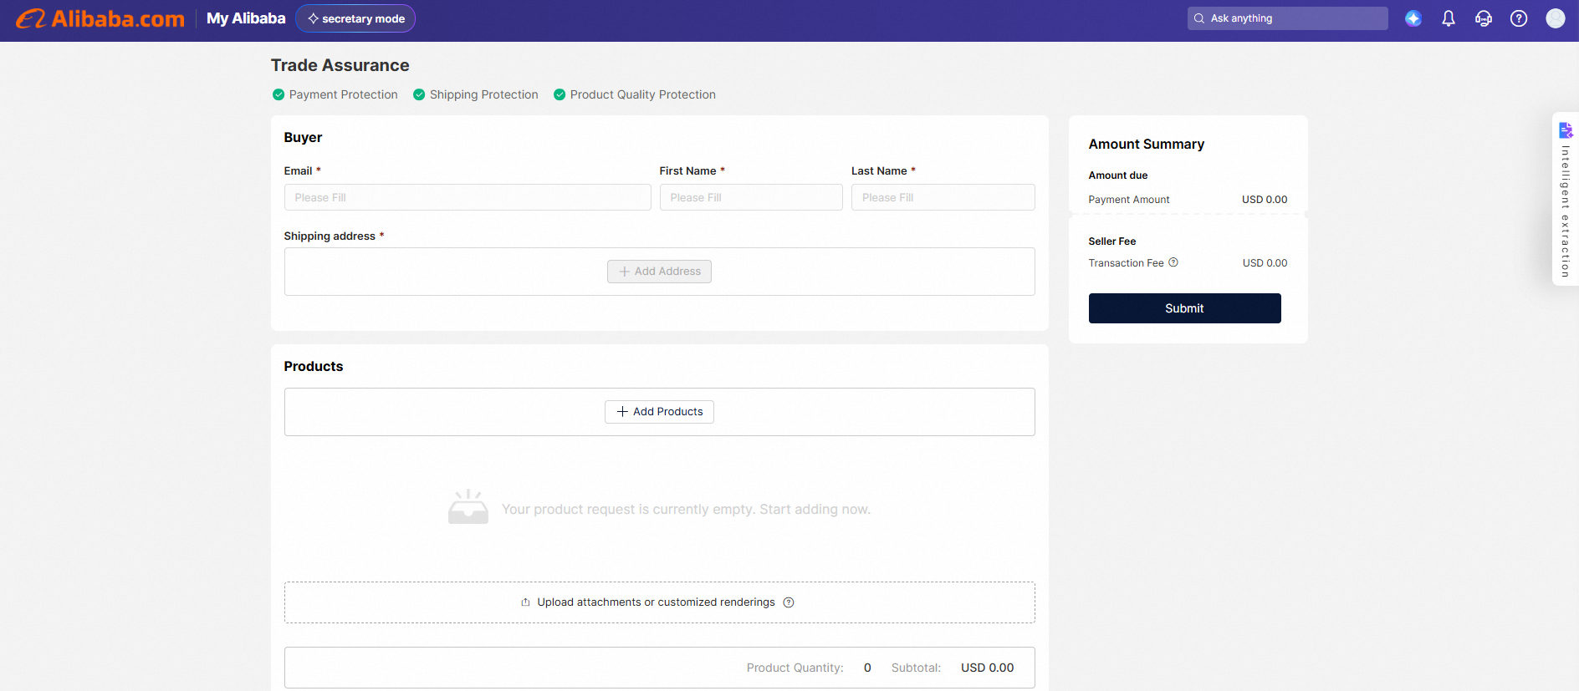
Task: Open notifications bell icon
Action: click(1449, 18)
